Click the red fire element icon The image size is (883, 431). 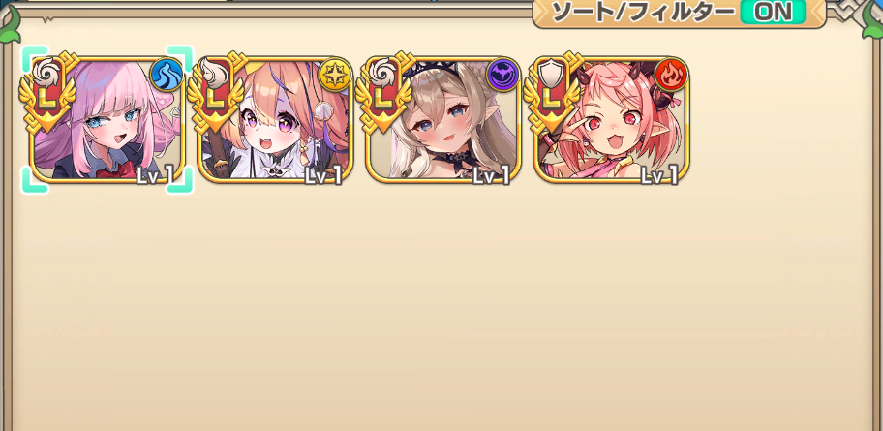tap(671, 74)
